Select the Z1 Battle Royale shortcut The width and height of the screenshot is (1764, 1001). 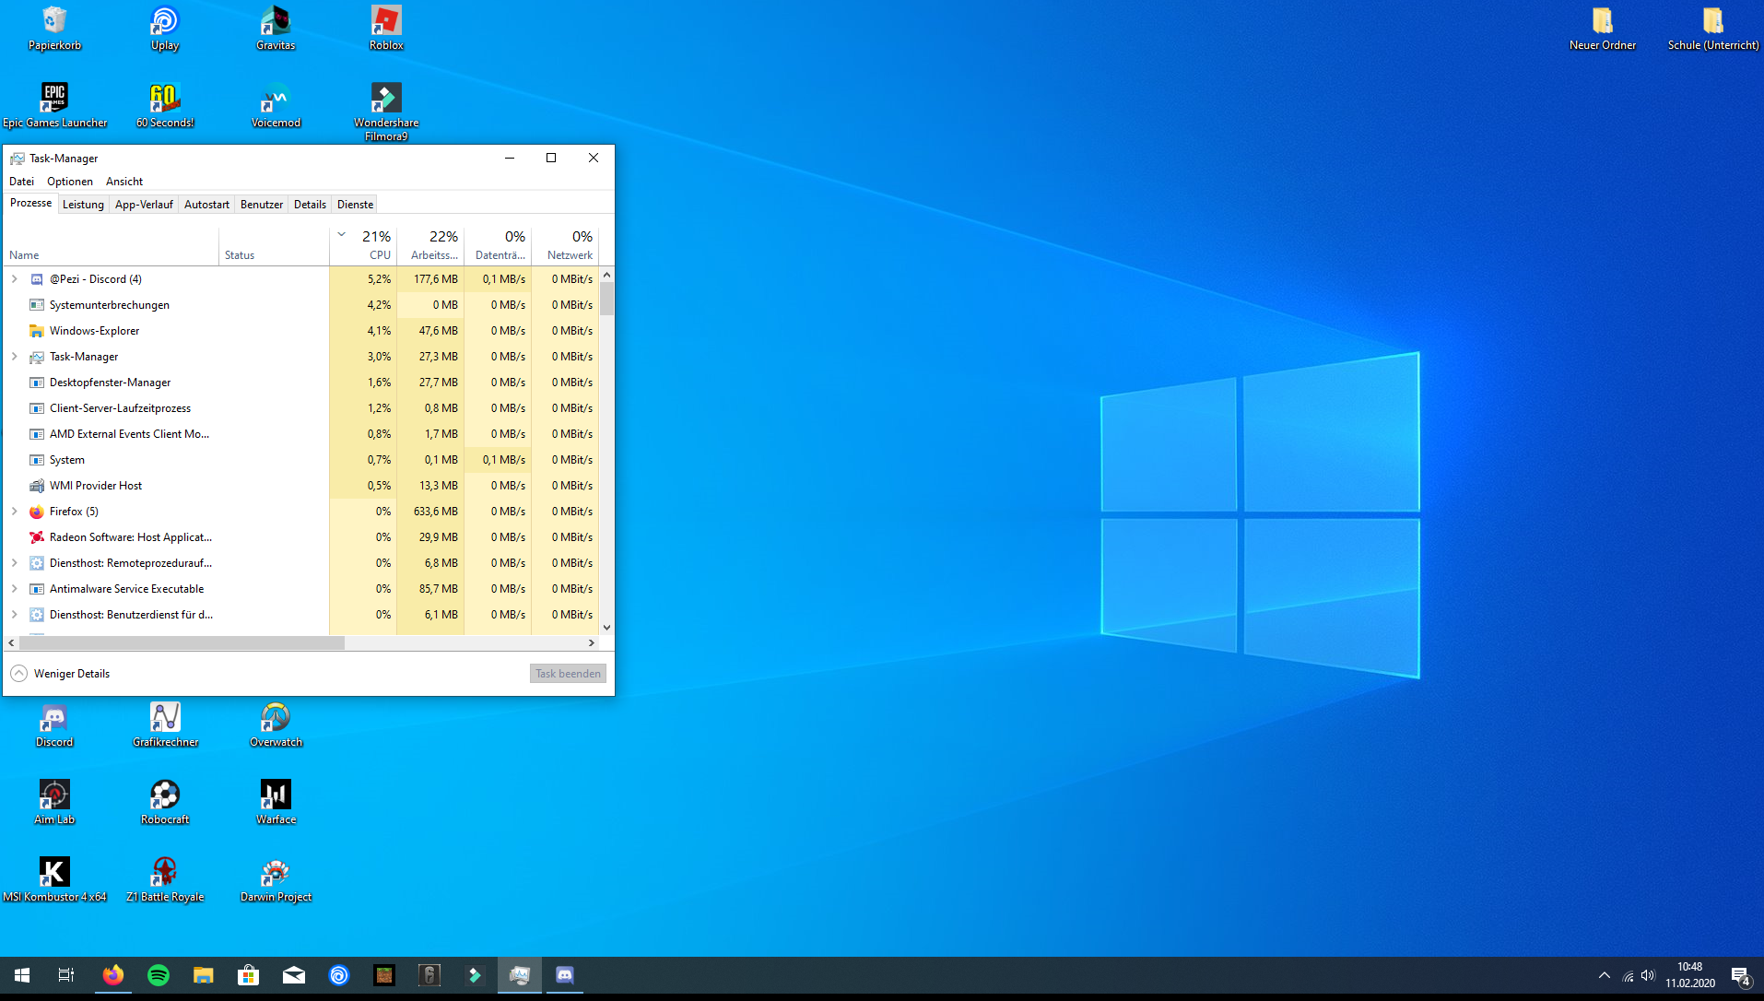coord(165,880)
